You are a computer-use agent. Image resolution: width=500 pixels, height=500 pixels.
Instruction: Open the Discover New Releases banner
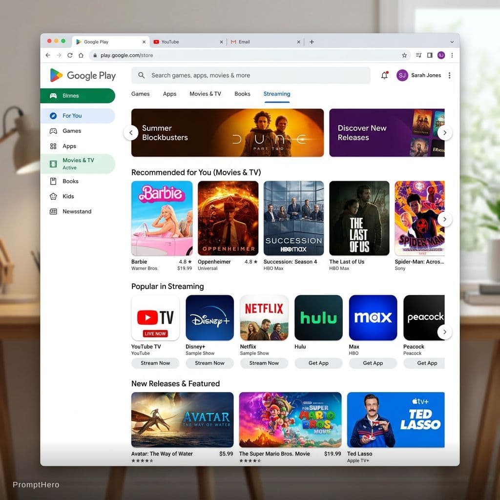point(387,133)
